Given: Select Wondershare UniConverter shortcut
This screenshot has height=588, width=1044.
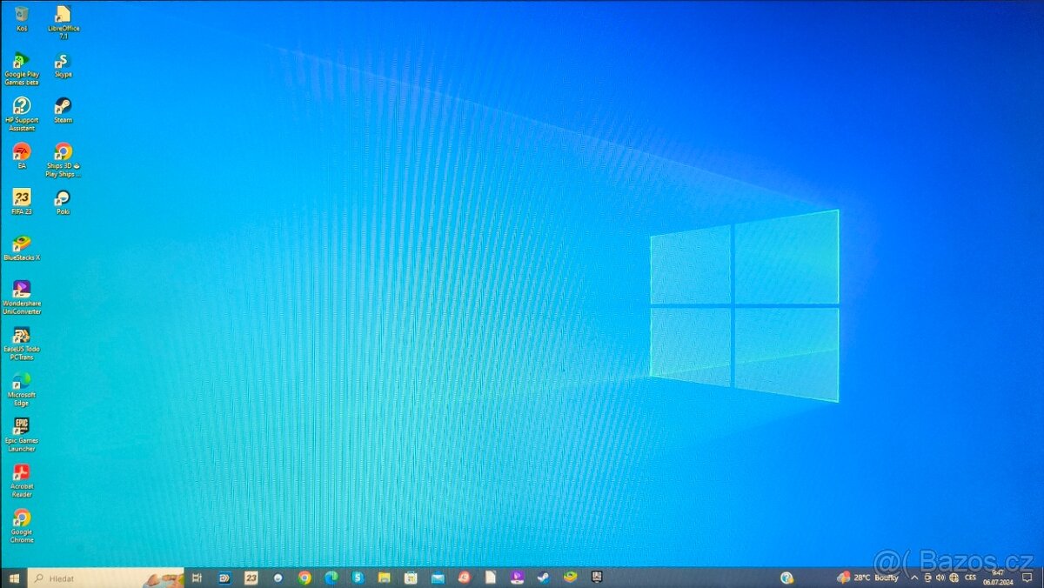Looking at the screenshot, I should click(22, 297).
